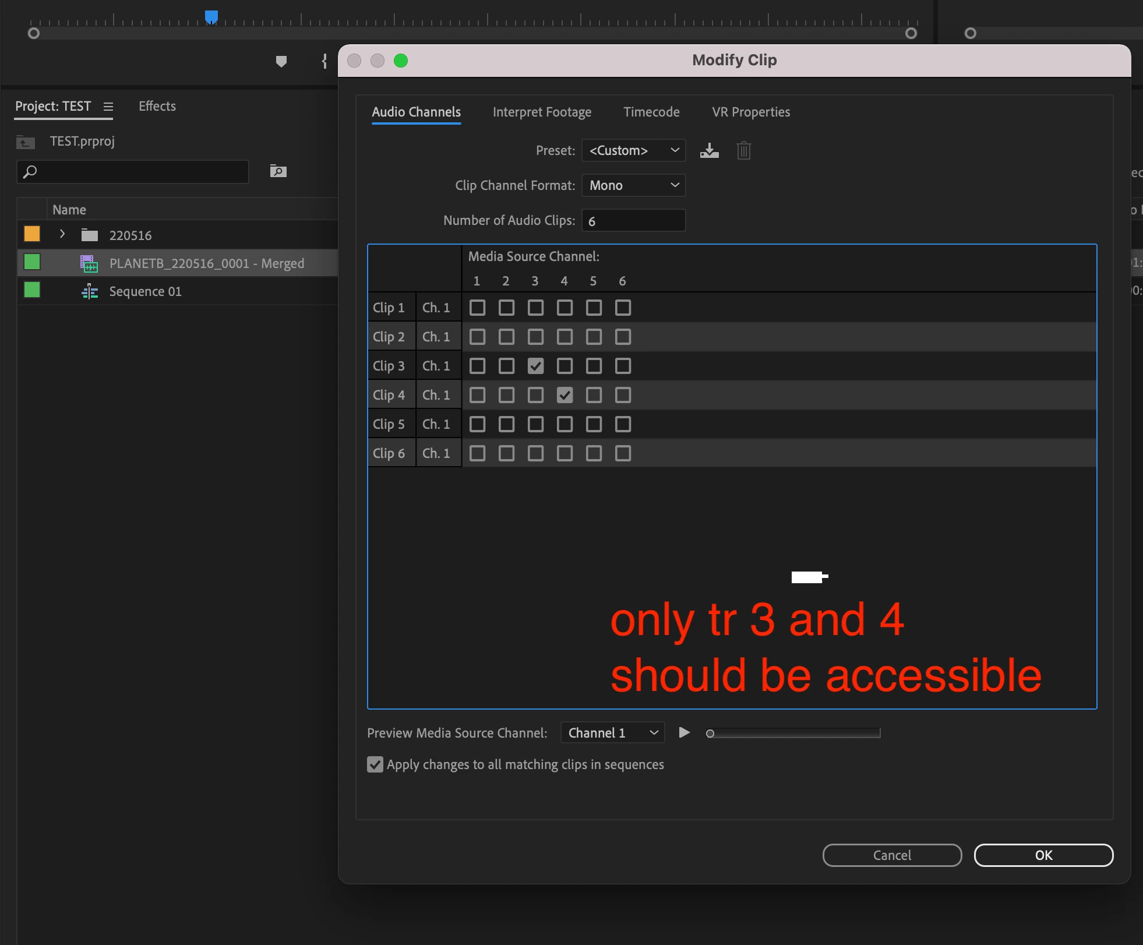Viewport: 1143px width, 945px height.
Task: Enable Clip 1 source channel 1 checkbox
Action: click(x=477, y=308)
